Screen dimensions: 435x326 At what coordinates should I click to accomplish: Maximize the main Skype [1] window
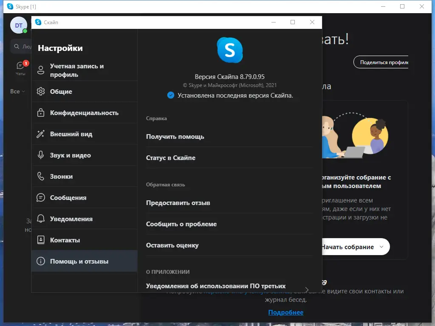pyautogui.click(x=402, y=6)
